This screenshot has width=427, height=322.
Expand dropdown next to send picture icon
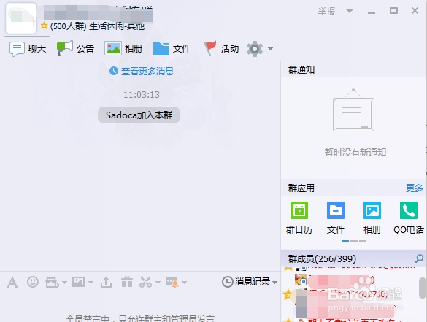click(91, 283)
